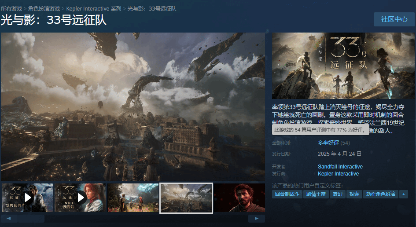This screenshot has height=227, width=416.
Task: Click the game title 光与影：33号远征队 heading
Action: [54, 20]
